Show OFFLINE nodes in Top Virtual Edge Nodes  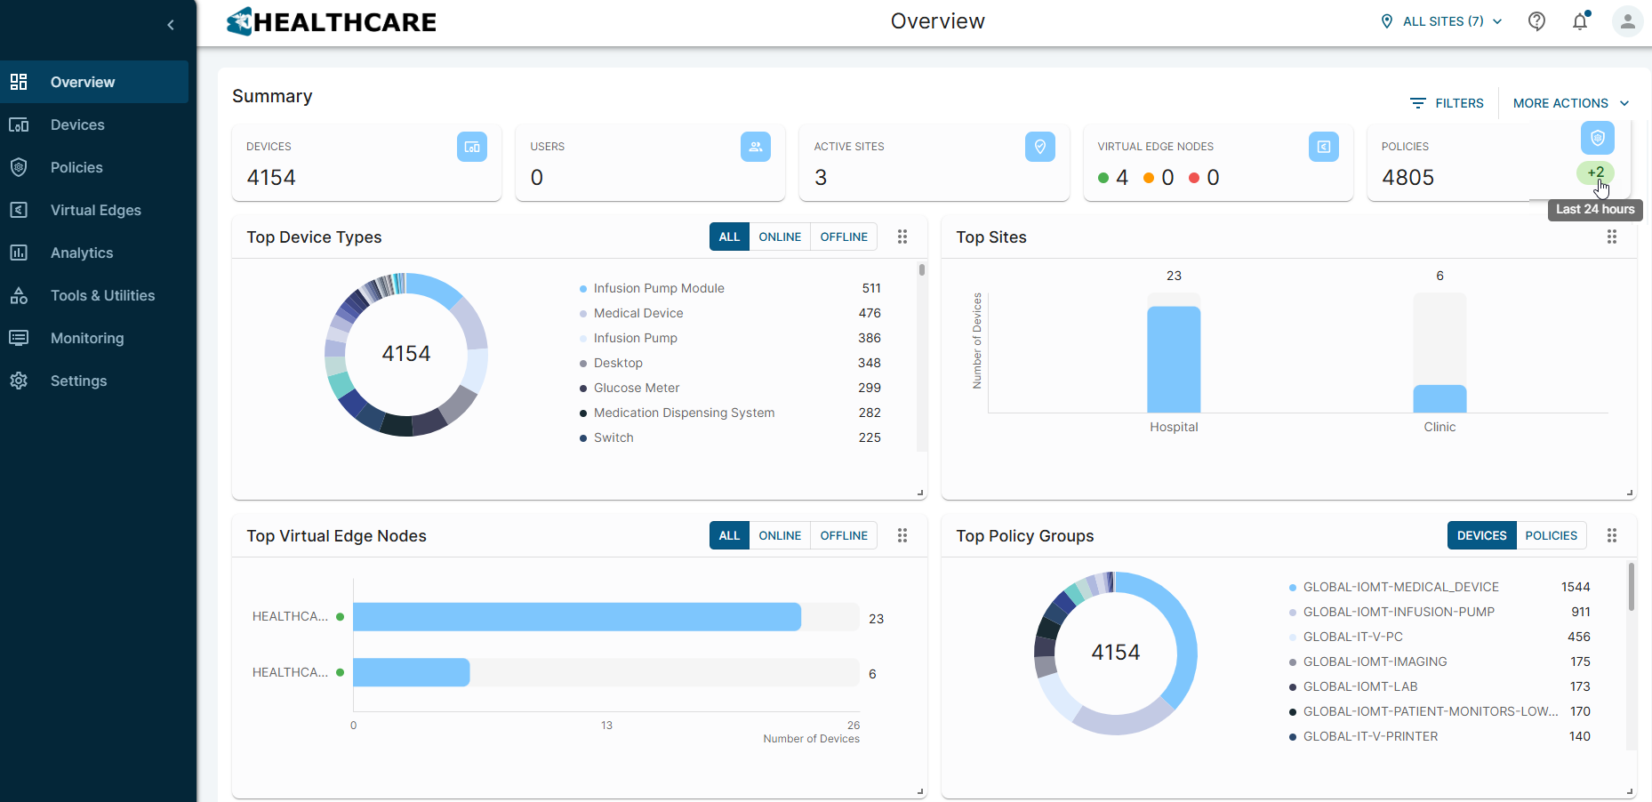pyautogui.click(x=843, y=535)
